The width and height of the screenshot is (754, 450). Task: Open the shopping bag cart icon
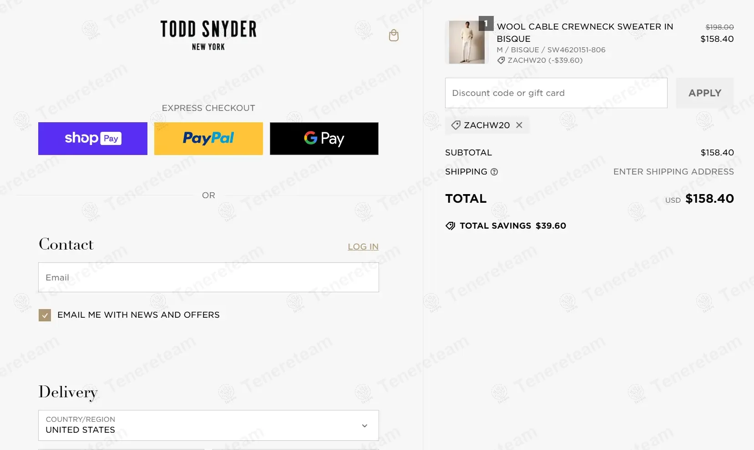pyautogui.click(x=394, y=35)
